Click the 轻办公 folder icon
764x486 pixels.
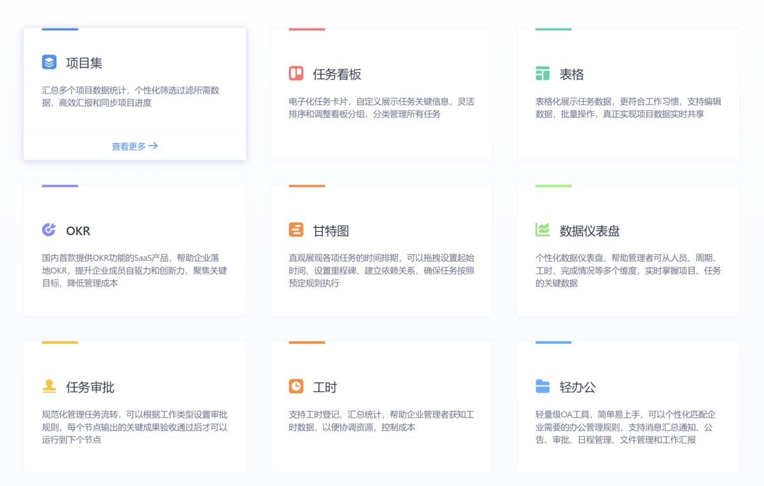542,387
